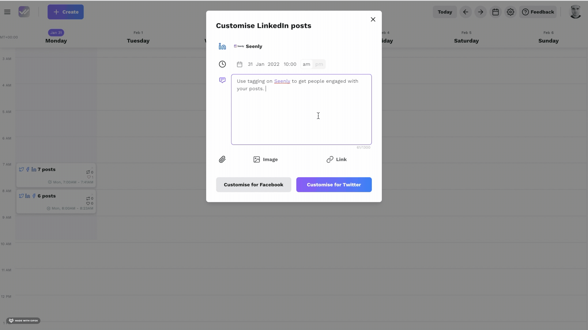The height and width of the screenshot is (330, 588).
Task: Click the Seenly checkmark logo
Action: pyautogui.click(x=24, y=12)
